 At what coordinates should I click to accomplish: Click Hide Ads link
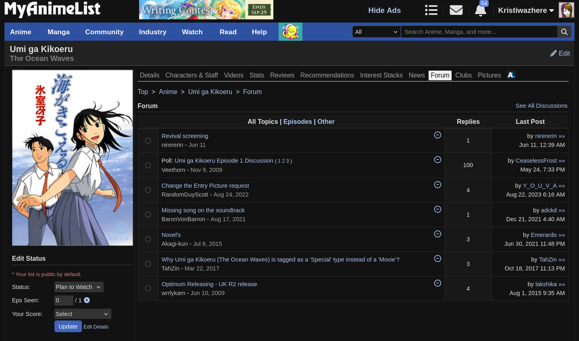coord(384,10)
